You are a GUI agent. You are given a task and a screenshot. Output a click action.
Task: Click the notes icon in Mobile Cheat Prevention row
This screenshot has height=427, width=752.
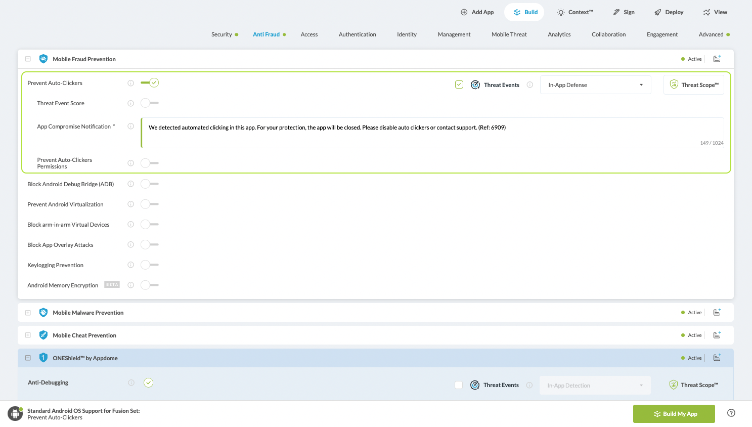(717, 335)
